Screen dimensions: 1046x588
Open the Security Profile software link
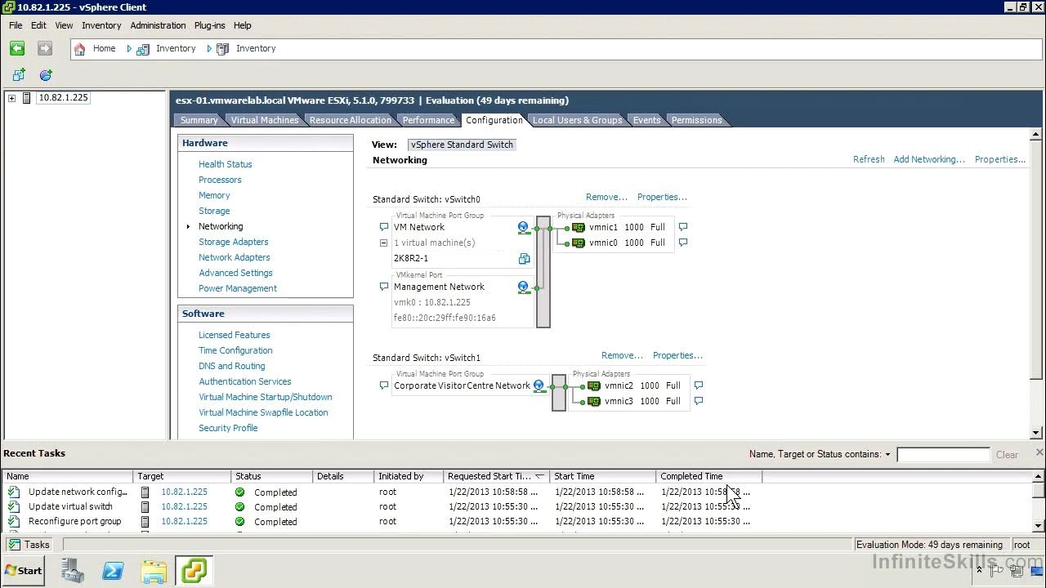pyautogui.click(x=228, y=429)
